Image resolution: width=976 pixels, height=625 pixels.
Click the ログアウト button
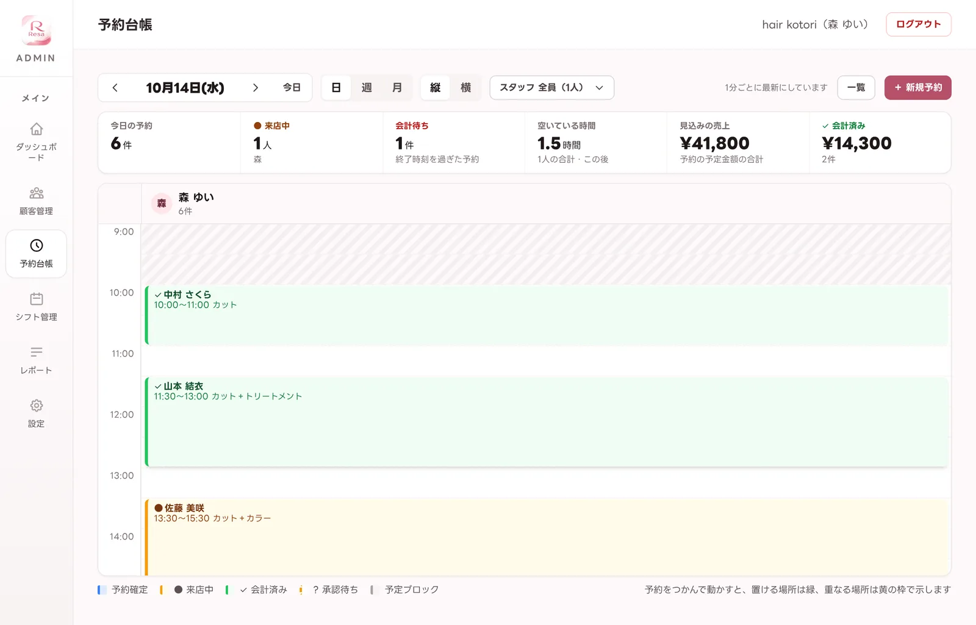pos(918,24)
